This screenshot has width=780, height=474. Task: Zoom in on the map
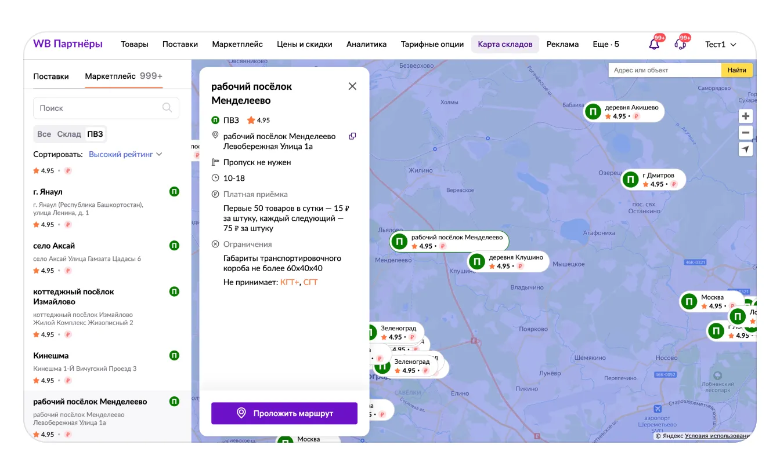(x=746, y=116)
